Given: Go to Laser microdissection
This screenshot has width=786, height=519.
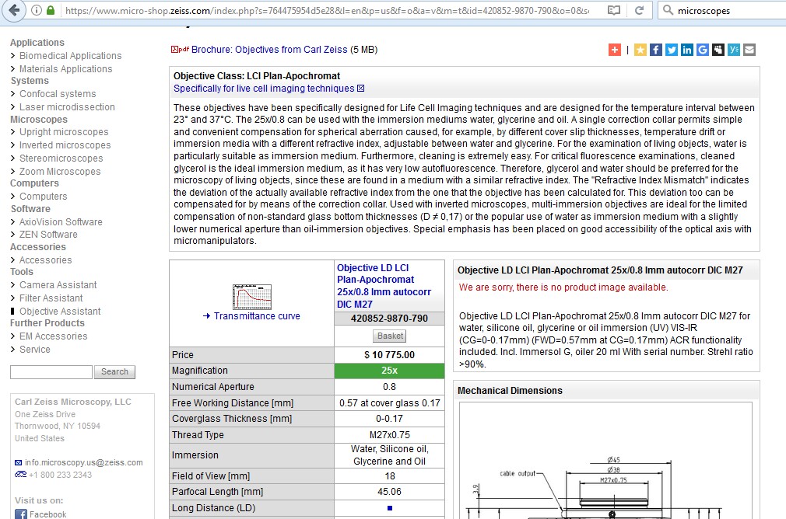Looking at the screenshot, I should click(x=67, y=106).
